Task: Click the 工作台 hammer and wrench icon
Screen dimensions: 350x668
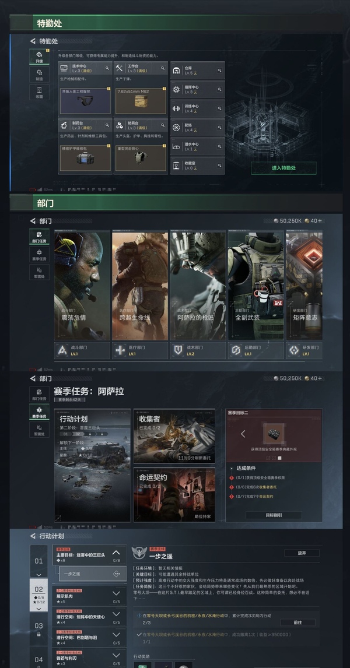Action: coord(120,68)
